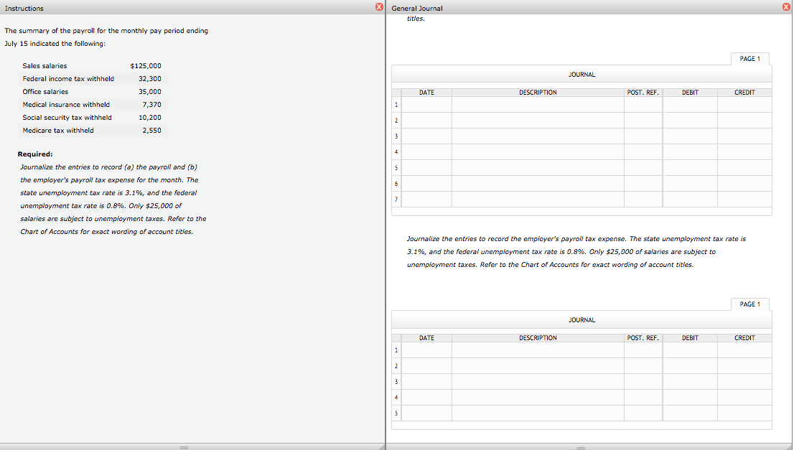Click the General Journal bottom resize grip
This screenshot has height=450, width=794.
(x=581, y=447)
